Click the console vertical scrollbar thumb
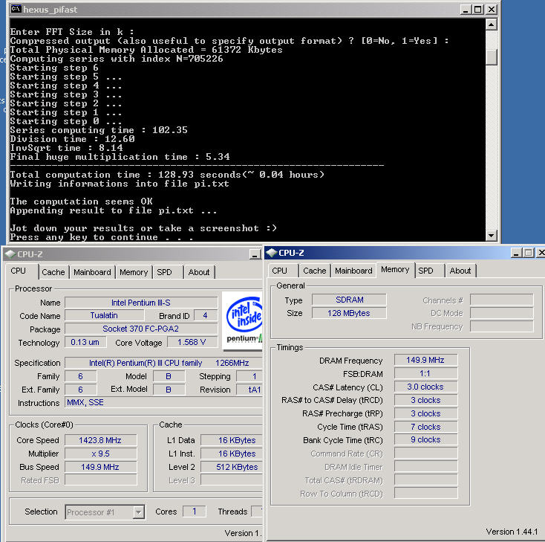This screenshot has width=545, height=542. point(491,57)
